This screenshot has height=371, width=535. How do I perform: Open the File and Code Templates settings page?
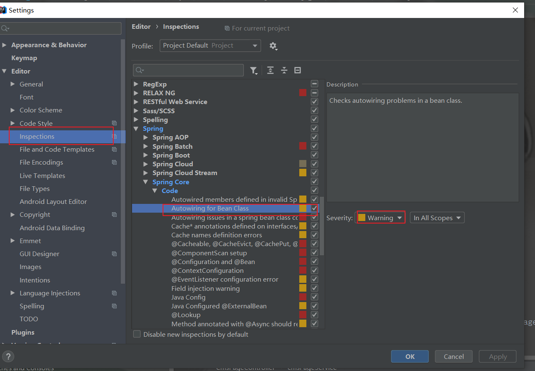coord(56,149)
